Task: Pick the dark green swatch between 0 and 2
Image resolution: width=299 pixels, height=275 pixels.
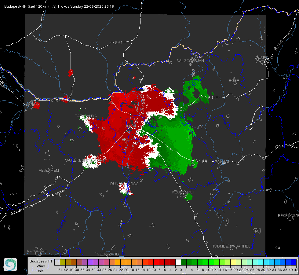Action: click(x=184, y=262)
